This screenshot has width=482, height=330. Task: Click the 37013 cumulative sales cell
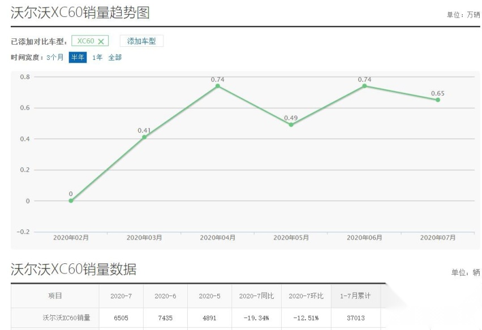point(356,318)
